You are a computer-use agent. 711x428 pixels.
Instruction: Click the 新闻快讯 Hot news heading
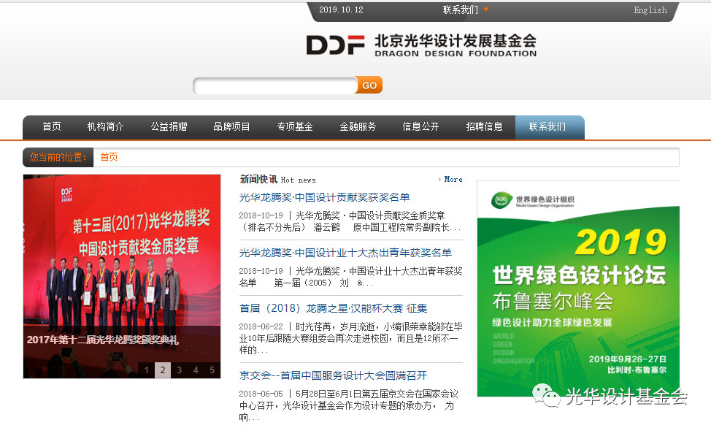pos(277,179)
